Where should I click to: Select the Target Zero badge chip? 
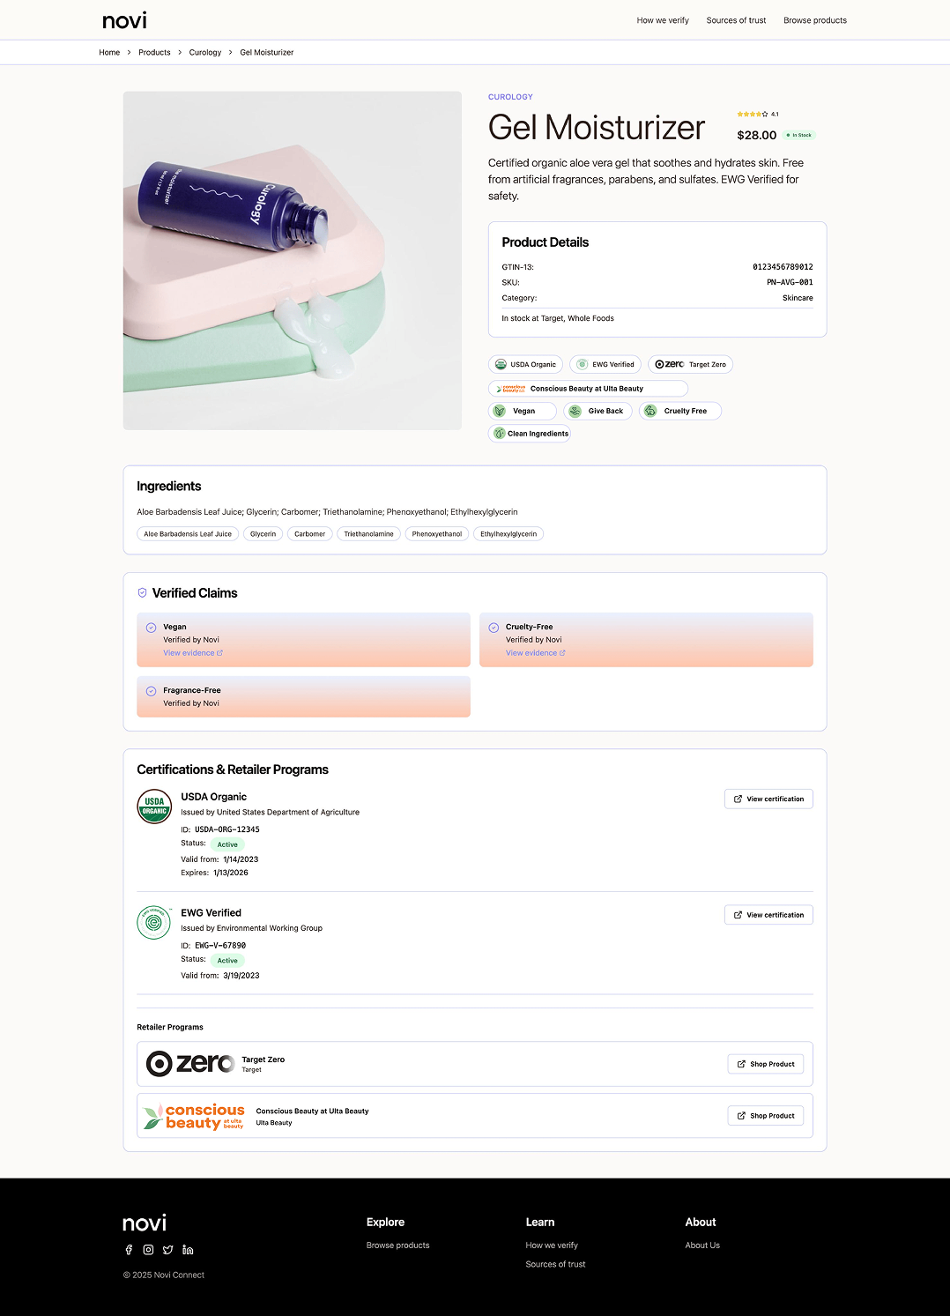coord(690,364)
